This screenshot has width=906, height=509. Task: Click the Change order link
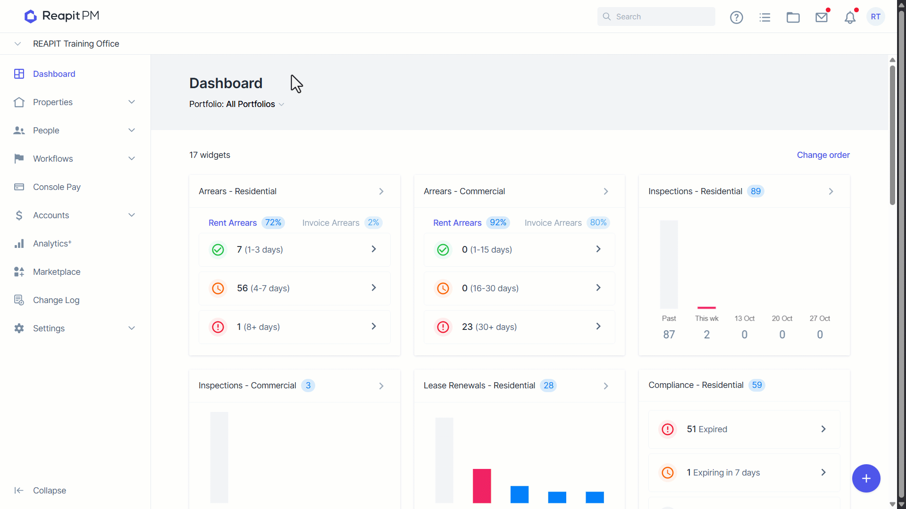pos(823,155)
